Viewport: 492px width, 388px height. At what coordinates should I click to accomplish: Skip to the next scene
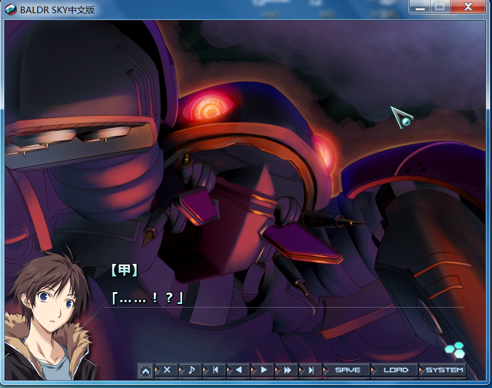point(311,370)
